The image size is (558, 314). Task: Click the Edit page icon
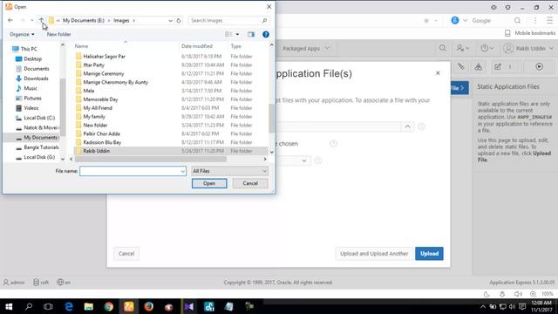click(x=498, y=66)
